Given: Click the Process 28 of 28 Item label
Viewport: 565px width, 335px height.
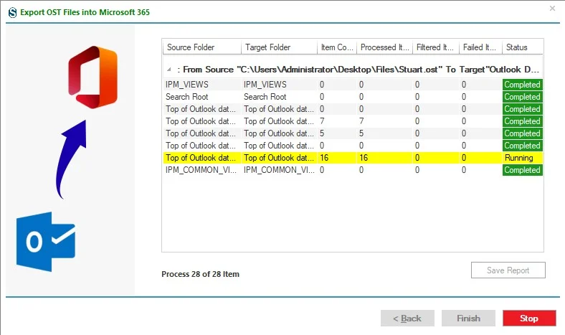Looking at the screenshot, I should pos(200,274).
